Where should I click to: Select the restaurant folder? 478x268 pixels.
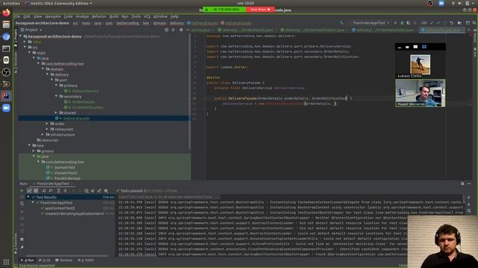(x=64, y=129)
